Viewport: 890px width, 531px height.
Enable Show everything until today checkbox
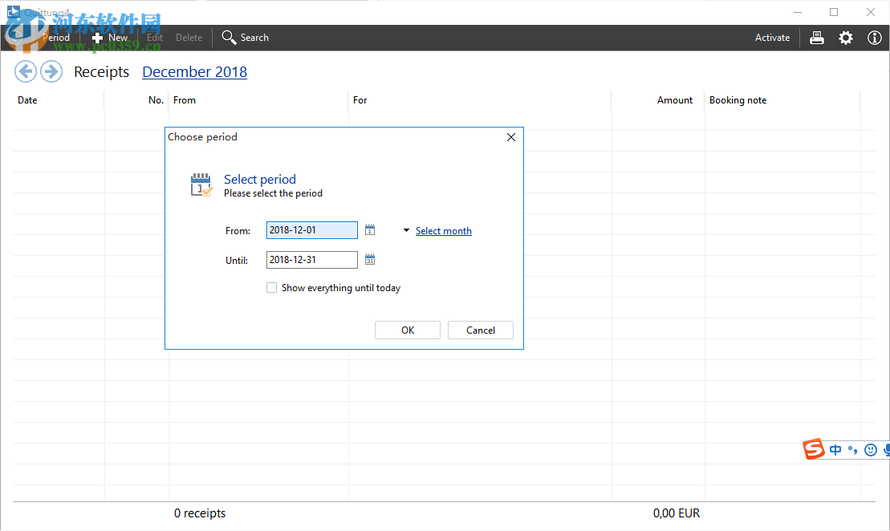(272, 288)
